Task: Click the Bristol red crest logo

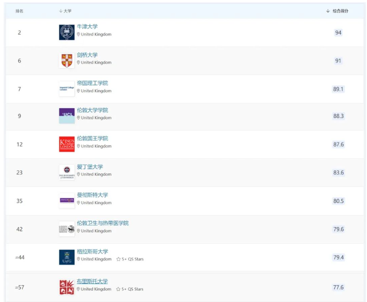Action: 67,287
